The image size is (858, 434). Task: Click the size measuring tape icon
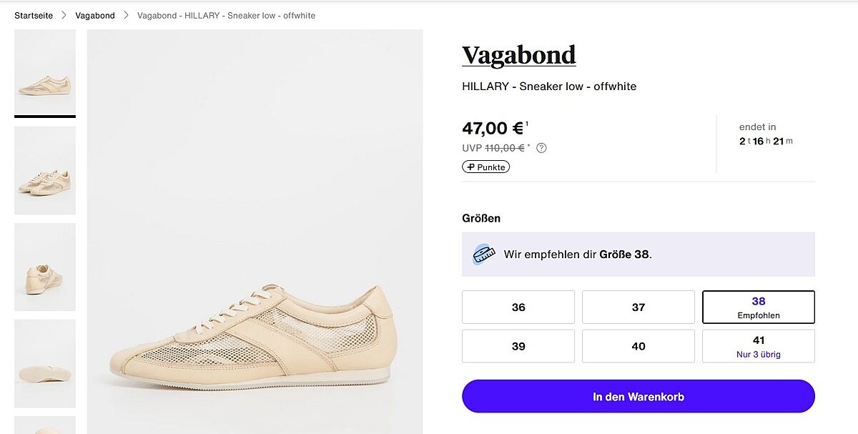click(484, 254)
